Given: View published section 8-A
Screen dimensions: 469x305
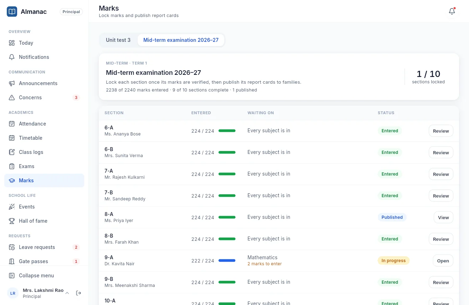Looking at the screenshot, I should click(443, 217).
